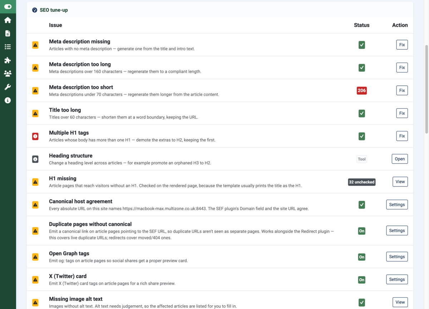
Task: Click the Action column header
Action: 400,25
